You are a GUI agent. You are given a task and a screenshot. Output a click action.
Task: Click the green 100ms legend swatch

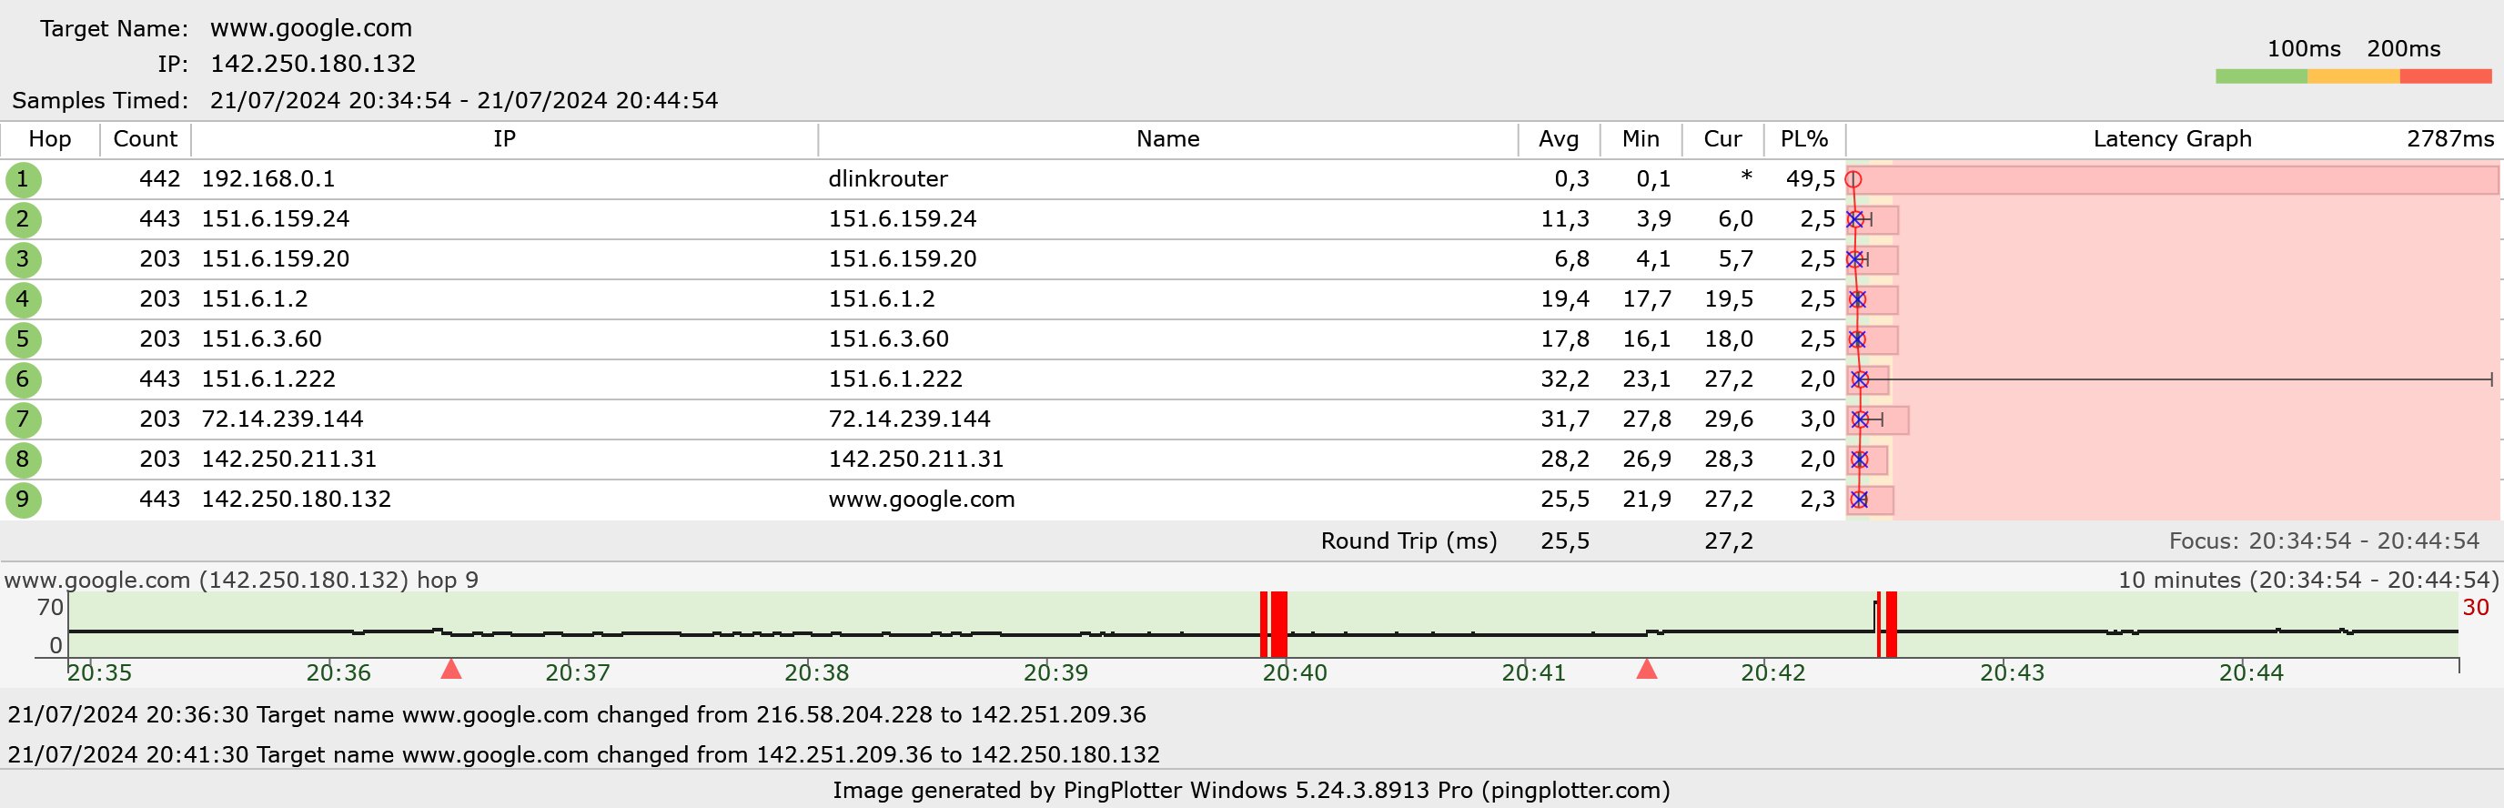click(2261, 76)
